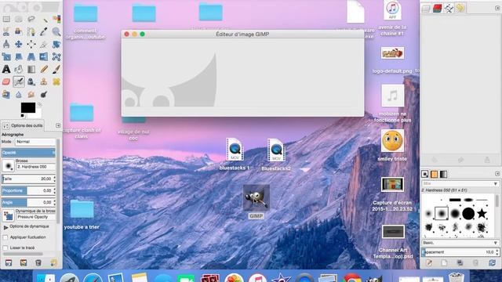Select the Ellipse Select tool
Screen dimensions: 502x282
click(19, 19)
